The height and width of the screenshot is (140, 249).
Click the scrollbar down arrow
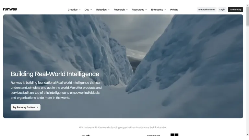248,134
